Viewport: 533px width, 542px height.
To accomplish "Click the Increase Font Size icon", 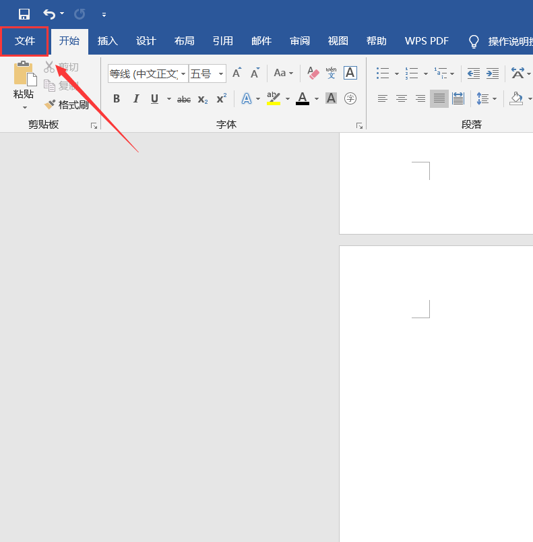I will [237, 73].
